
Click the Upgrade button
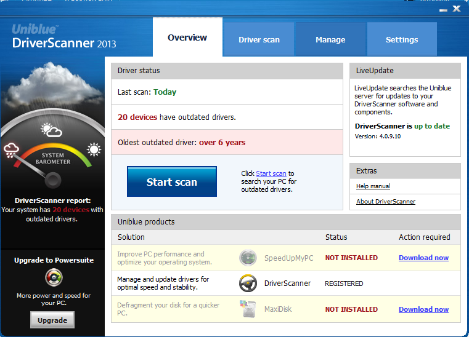[x=52, y=320]
